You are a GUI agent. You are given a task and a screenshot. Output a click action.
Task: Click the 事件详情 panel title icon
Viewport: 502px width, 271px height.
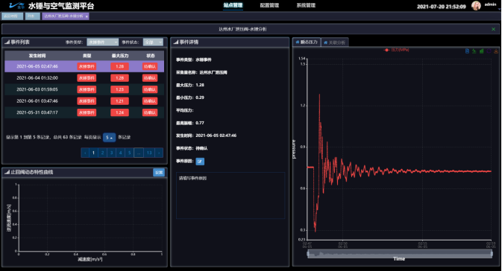coord(176,42)
